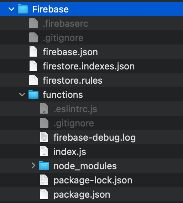Image resolution: width=183 pixels, height=203 pixels.
Task: Select the .firebaserc file name
Action: [66, 24]
